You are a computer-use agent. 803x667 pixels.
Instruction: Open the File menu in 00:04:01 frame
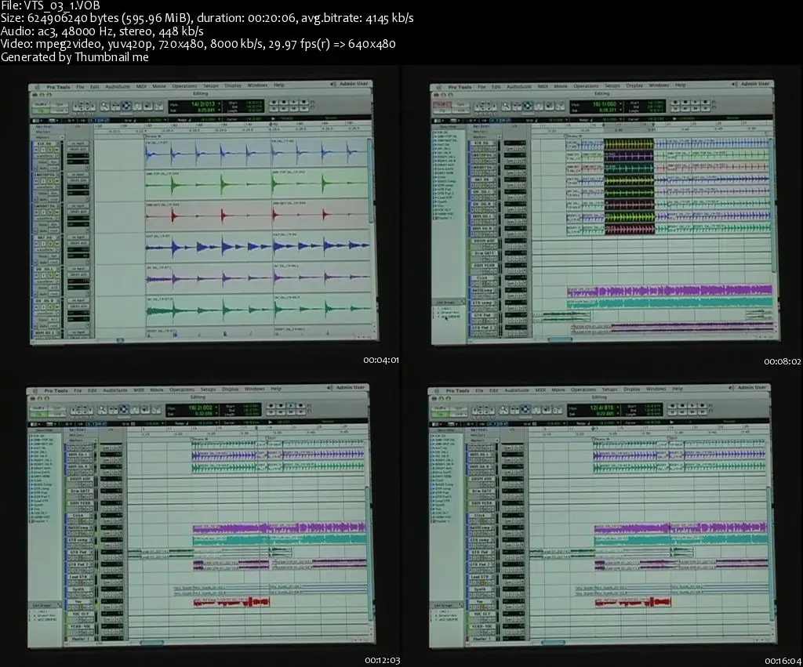click(x=81, y=87)
